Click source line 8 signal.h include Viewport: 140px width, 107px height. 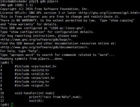pos(32,86)
